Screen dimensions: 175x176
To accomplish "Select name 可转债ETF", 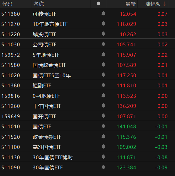I will 45,14.
